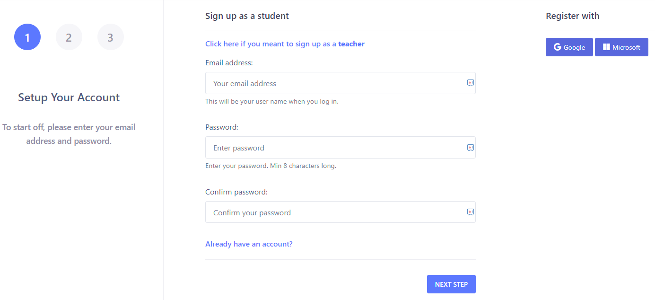Click the Sign up as a student heading
Screen dimensions: 655x300
click(247, 16)
